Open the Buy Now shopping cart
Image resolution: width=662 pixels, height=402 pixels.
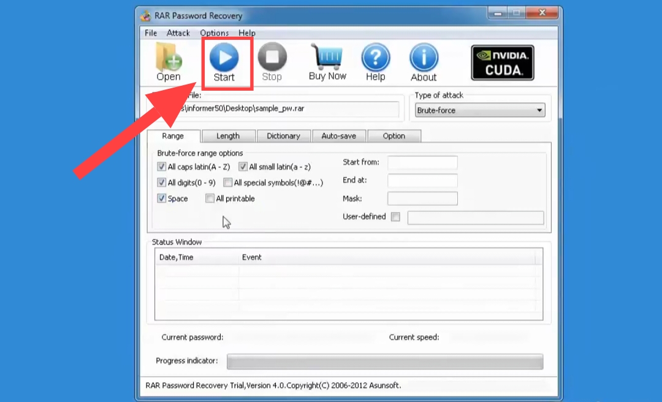[x=327, y=62]
